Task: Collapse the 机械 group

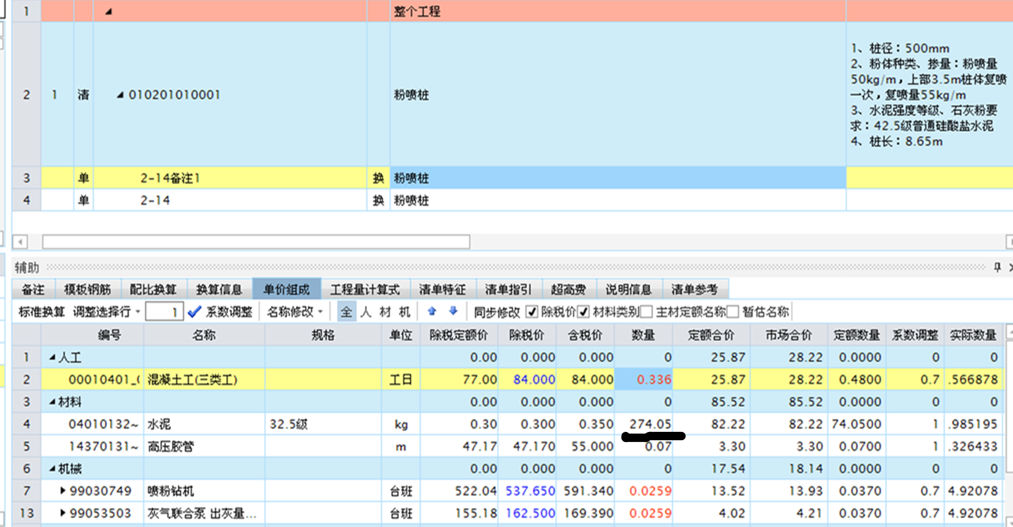Action: 52,469
